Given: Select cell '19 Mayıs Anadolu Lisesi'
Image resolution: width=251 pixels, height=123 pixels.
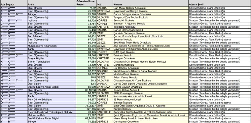Looking at the screenshot, I should (x=151, y=100).
